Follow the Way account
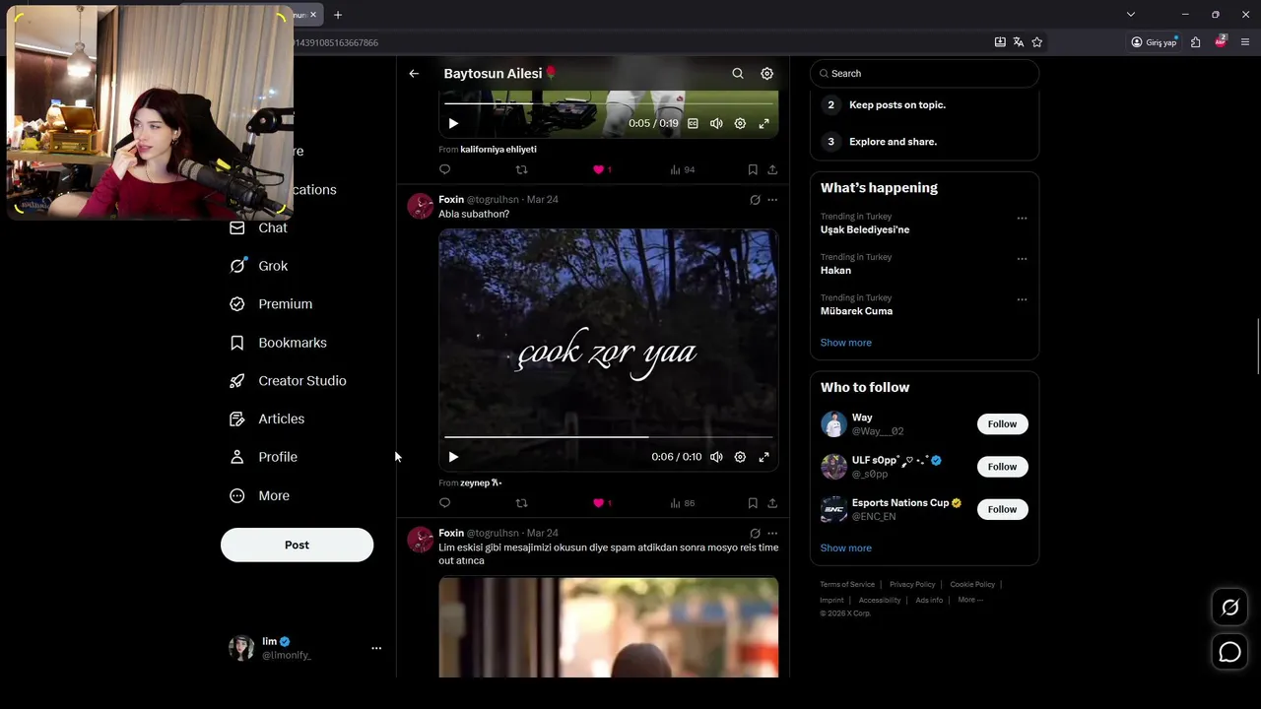This screenshot has width=1261, height=709. point(1002,424)
